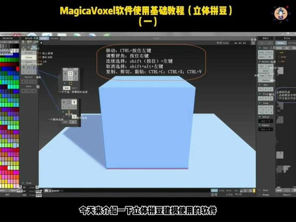
Task: Click the Cut button in Edit panel
Action: click(270, 75)
